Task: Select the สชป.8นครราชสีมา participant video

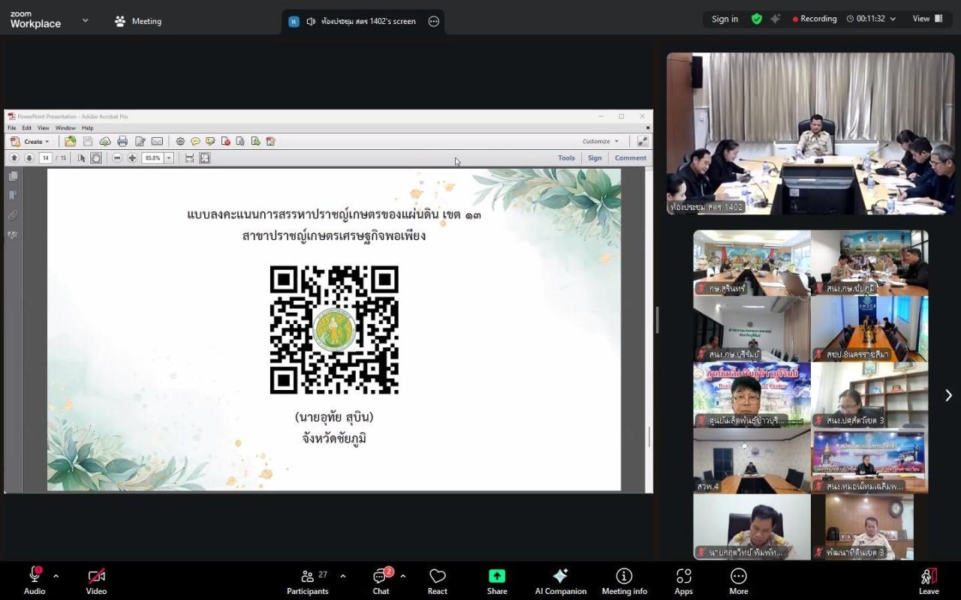Action: (869, 328)
